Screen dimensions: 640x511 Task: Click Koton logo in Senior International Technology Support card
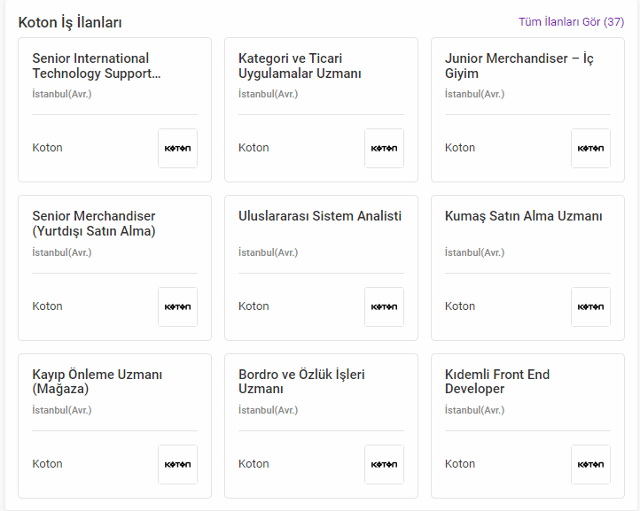pyautogui.click(x=177, y=148)
